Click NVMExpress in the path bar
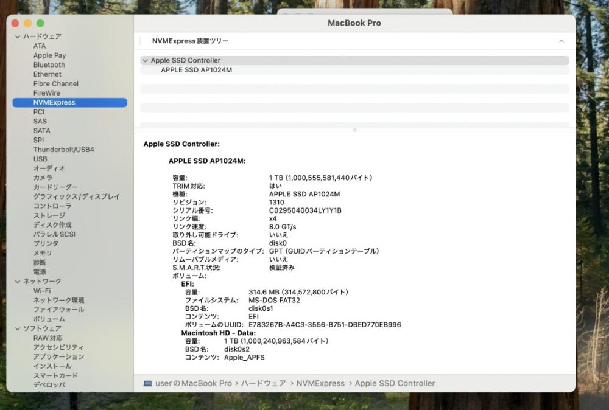 tap(320, 384)
